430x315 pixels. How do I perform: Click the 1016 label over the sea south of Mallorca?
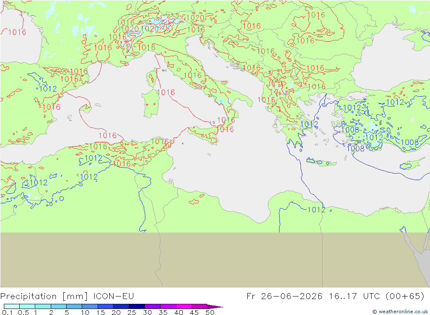click(107, 135)
